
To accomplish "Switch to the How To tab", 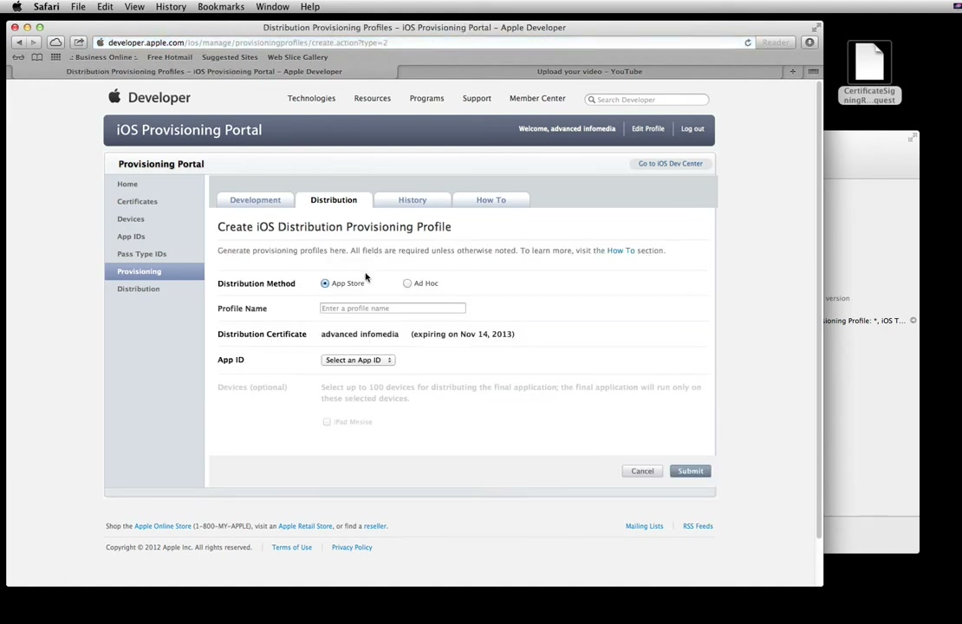I will click(x=491, y=200).
